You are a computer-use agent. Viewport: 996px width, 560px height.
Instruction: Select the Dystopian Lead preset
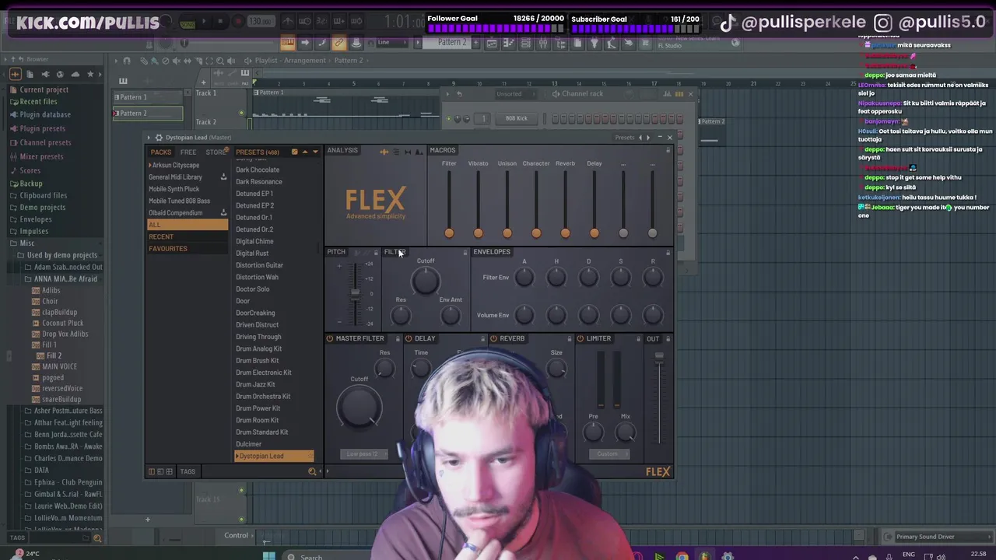click(274, 457)
